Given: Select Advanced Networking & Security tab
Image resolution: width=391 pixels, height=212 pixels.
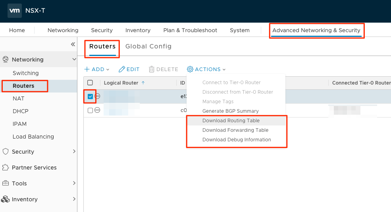Looking at the screenshot, I should pos(316,30).
